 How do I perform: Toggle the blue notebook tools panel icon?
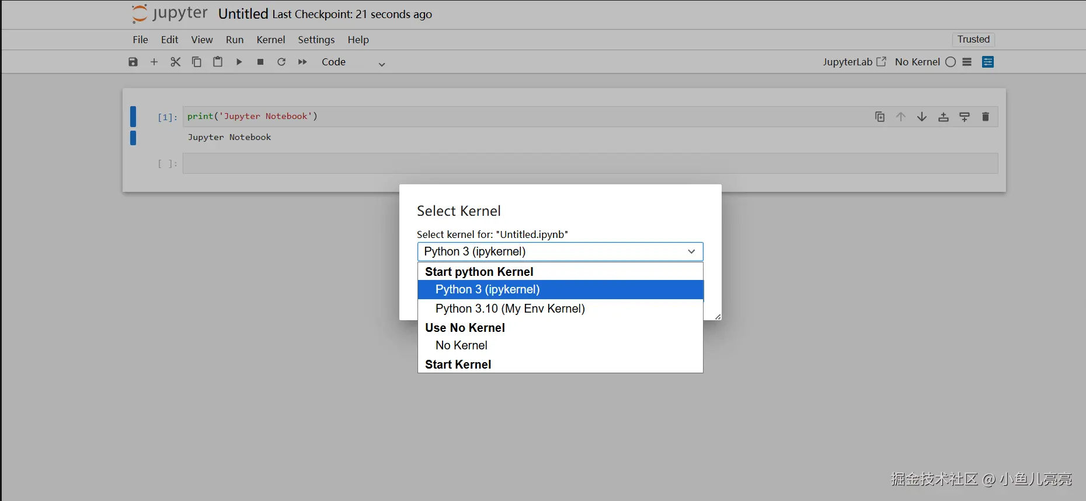988,62
